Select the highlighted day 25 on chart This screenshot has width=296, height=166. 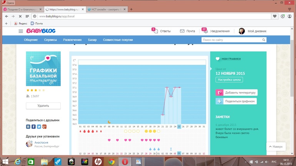pyautogui.click(x=179, y=127)
